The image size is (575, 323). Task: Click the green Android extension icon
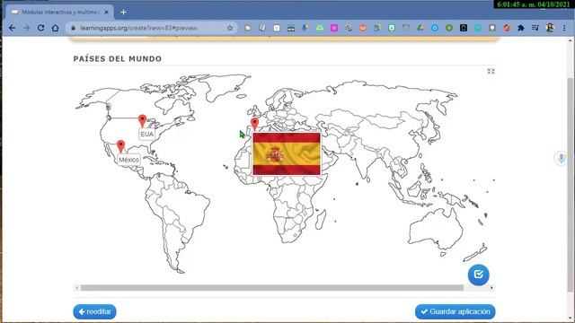(320, 28)
